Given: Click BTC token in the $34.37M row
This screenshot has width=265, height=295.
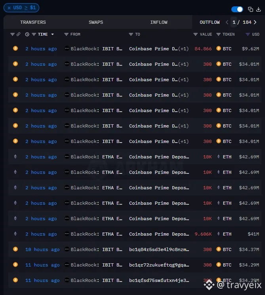Looking at the screenshot, I should [227, 249].
